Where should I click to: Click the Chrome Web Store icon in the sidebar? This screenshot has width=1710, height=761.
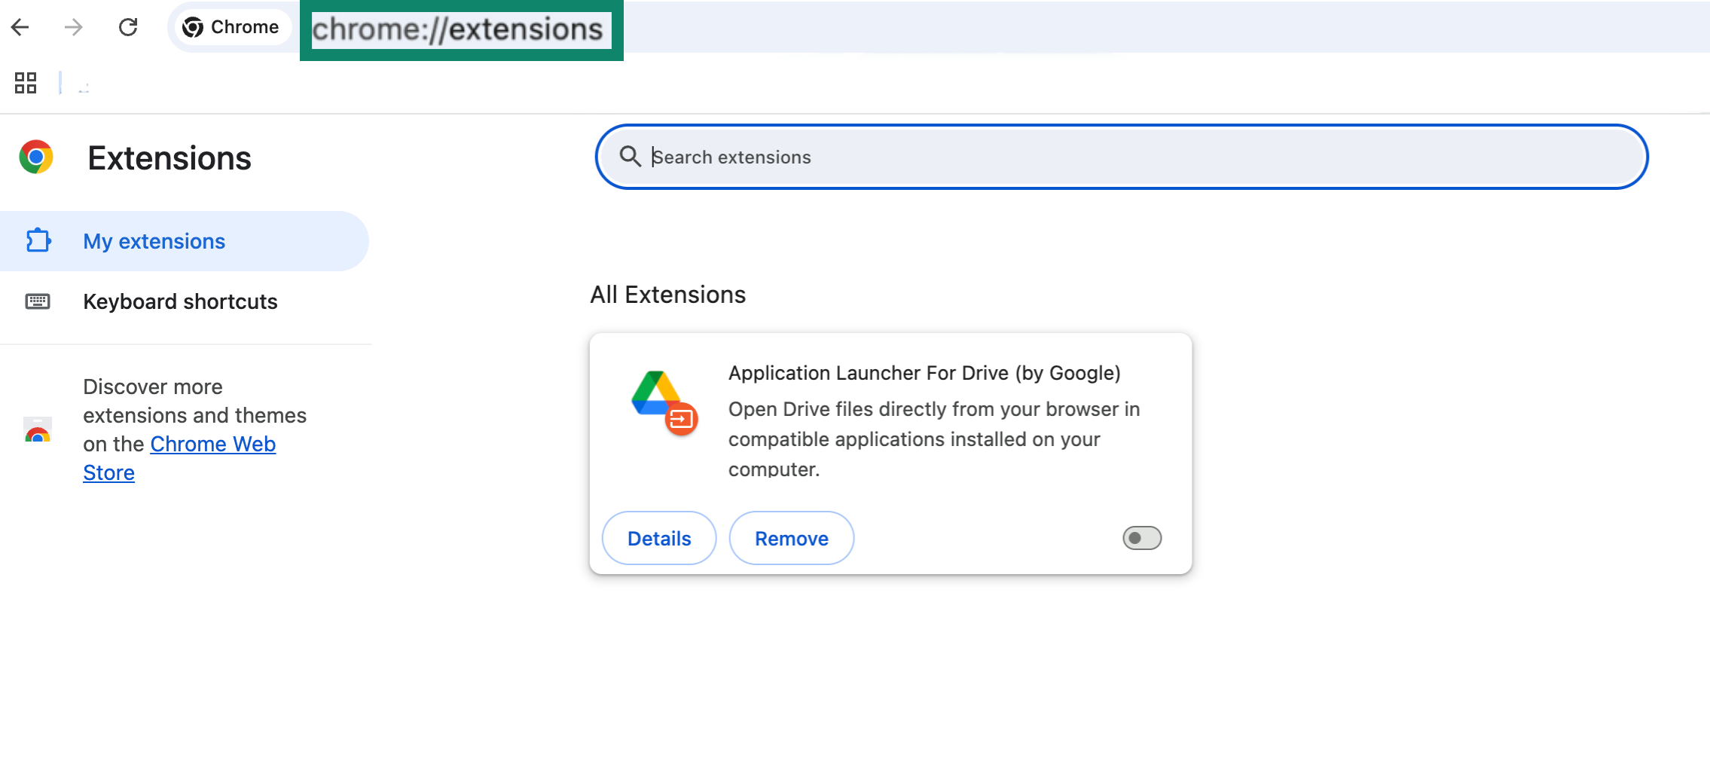pos(36,431)
